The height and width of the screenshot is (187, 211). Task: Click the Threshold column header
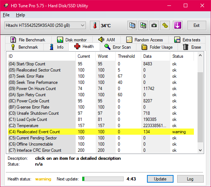(x=128, y=56)
